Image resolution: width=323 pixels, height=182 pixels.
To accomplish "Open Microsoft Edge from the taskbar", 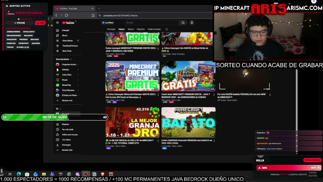I will pos(19,174).
